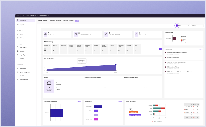The image size is (206, 127).
Task: Open the Graph Explorer page
Action: coord(24,55)
